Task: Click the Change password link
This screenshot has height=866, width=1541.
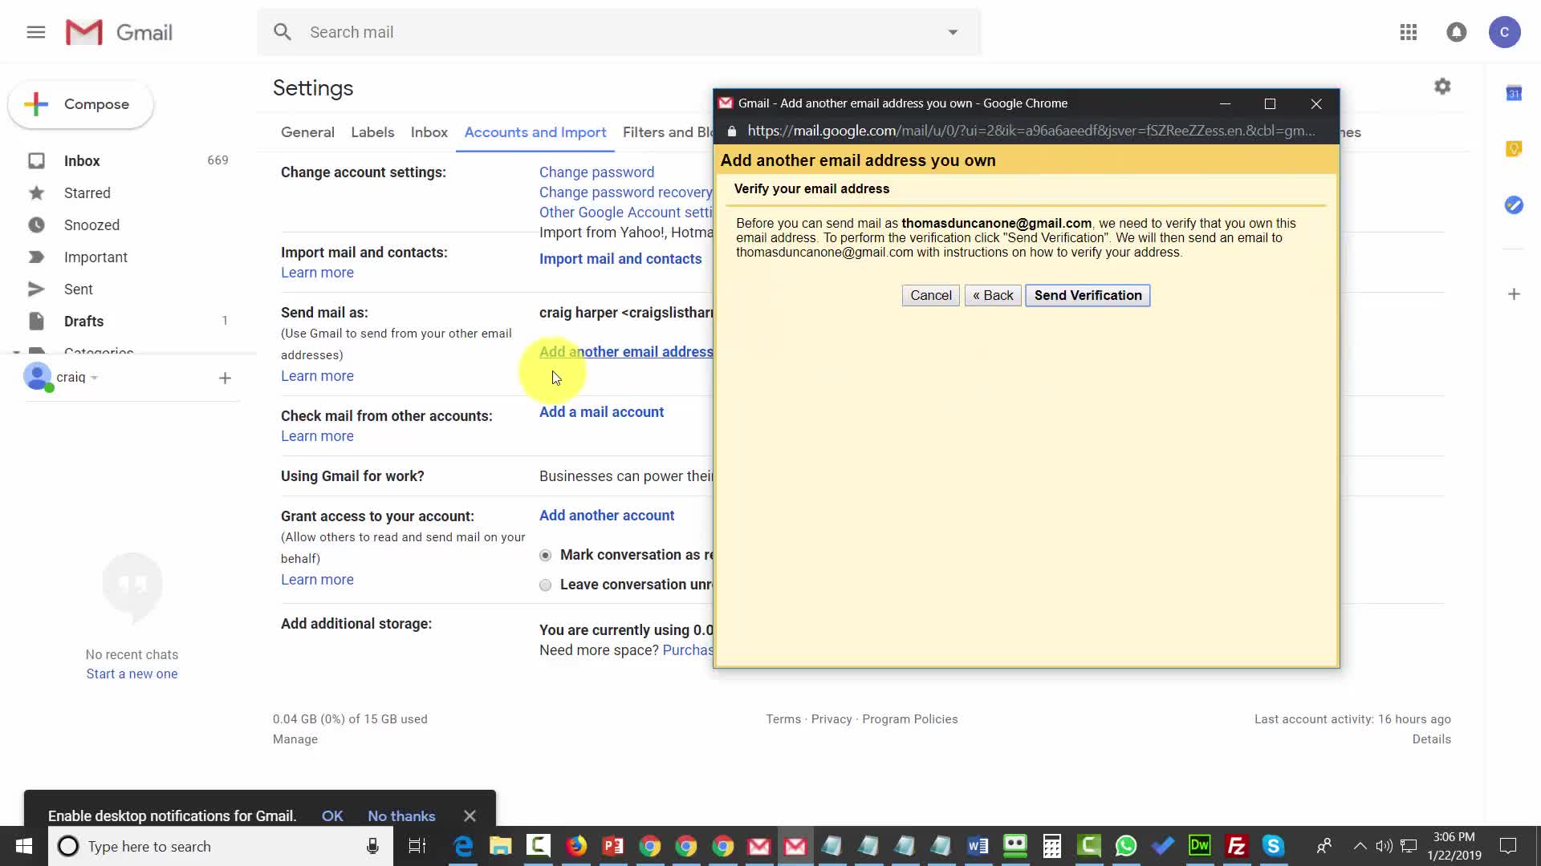Action: coord(596,172)
